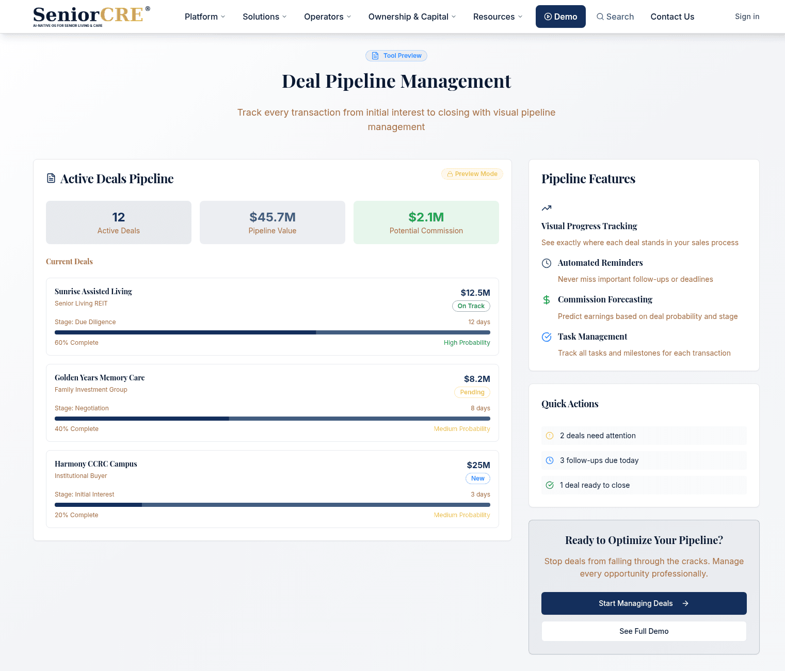
Task: Click the magnifier icon in Search
Action: click(x=600, y=17)
